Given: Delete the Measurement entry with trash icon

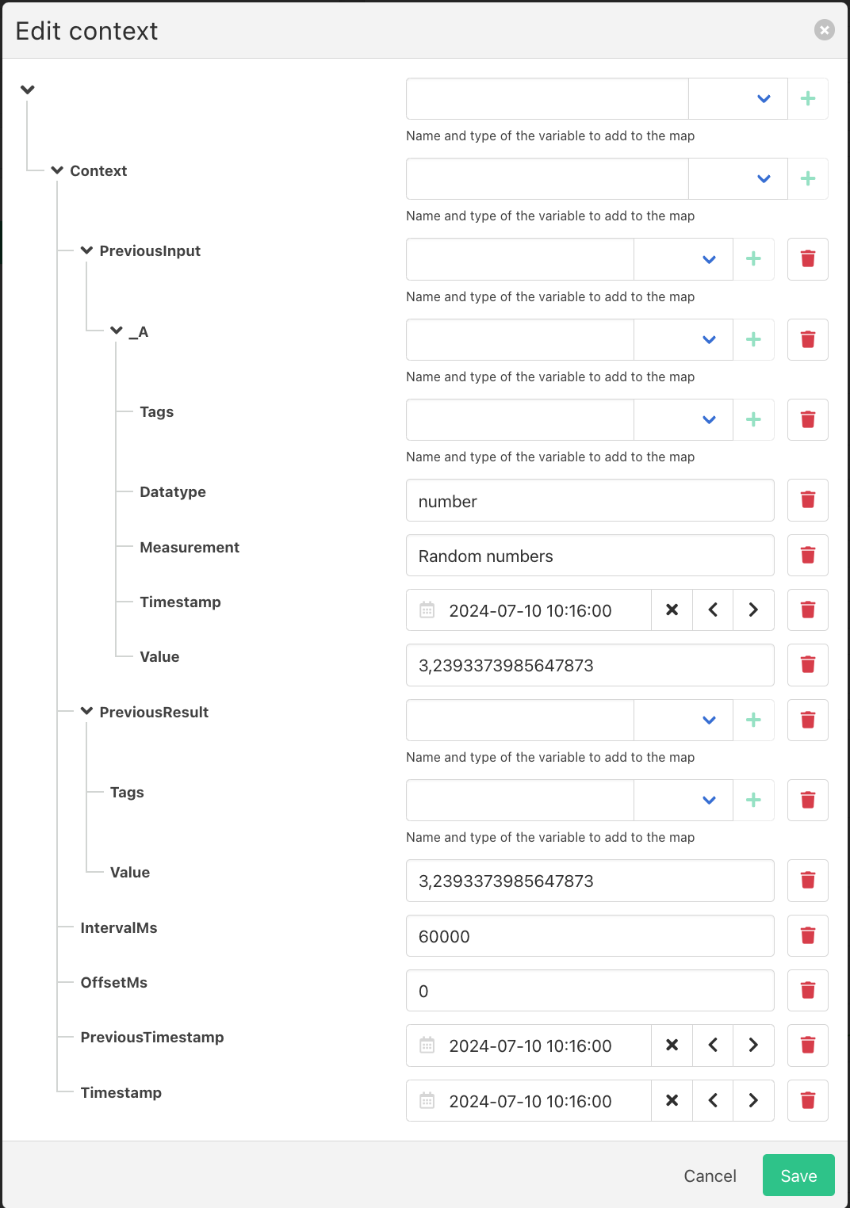Looking at the screenshot, I should [808, 555].
